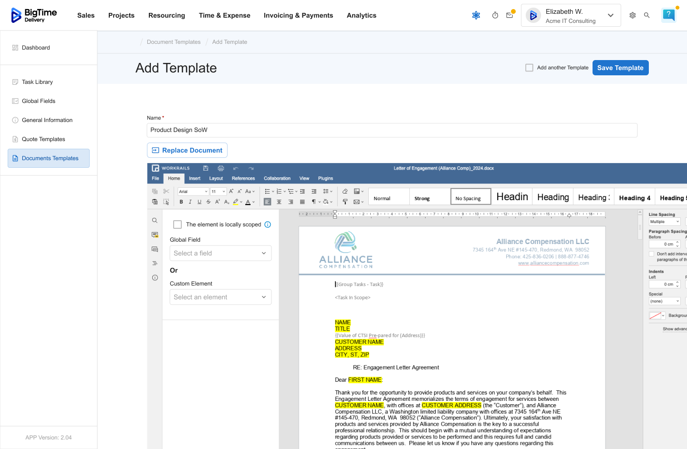Center align the paragraph text

(279, 202)
